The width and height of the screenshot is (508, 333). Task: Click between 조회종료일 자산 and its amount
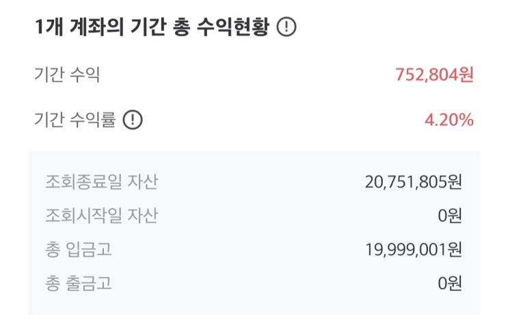pos(260,183)
